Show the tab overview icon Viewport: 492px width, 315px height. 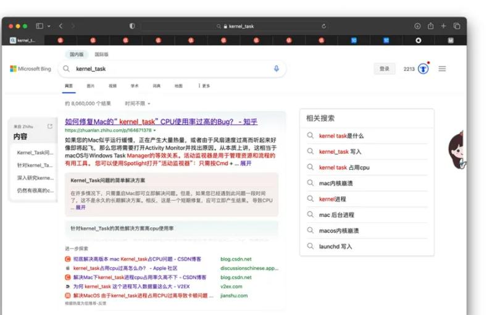457,26
